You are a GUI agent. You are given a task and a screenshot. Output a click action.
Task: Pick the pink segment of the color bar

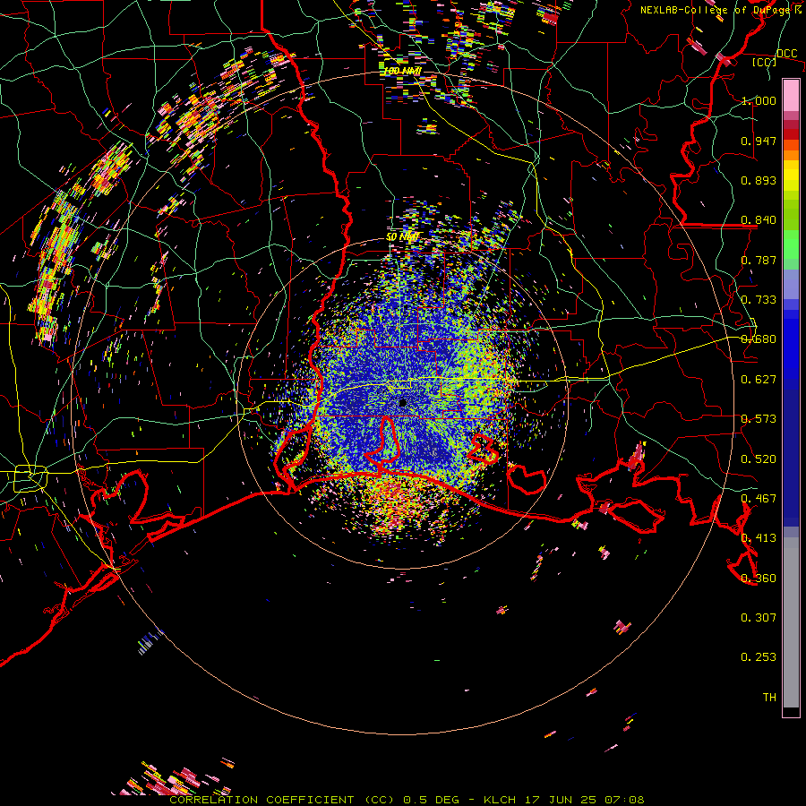pyautogui.click(x=791, y=95)
